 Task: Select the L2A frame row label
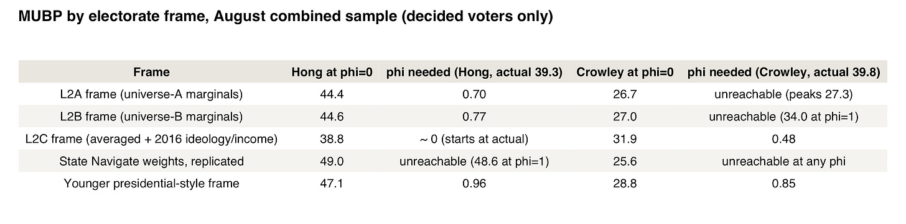(151, 94)
